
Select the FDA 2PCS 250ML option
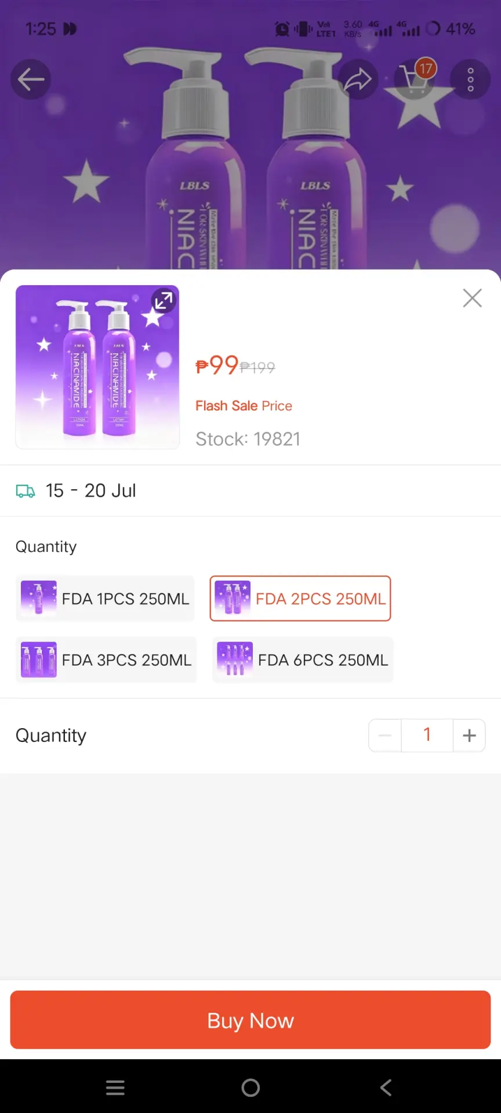point(300,598)
